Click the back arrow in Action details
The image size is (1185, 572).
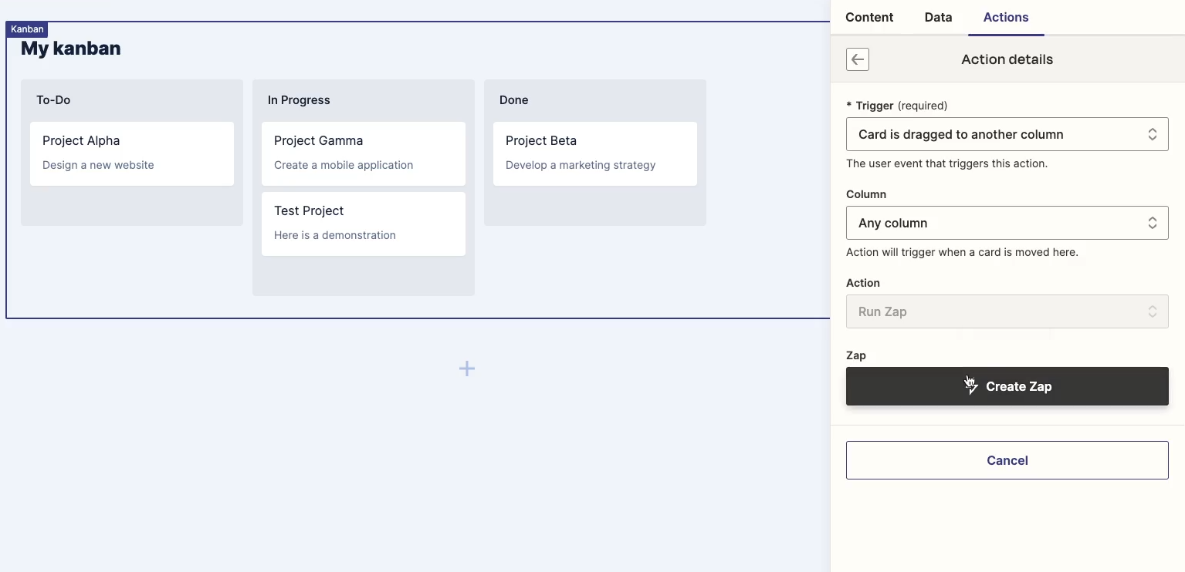(858, 59)
